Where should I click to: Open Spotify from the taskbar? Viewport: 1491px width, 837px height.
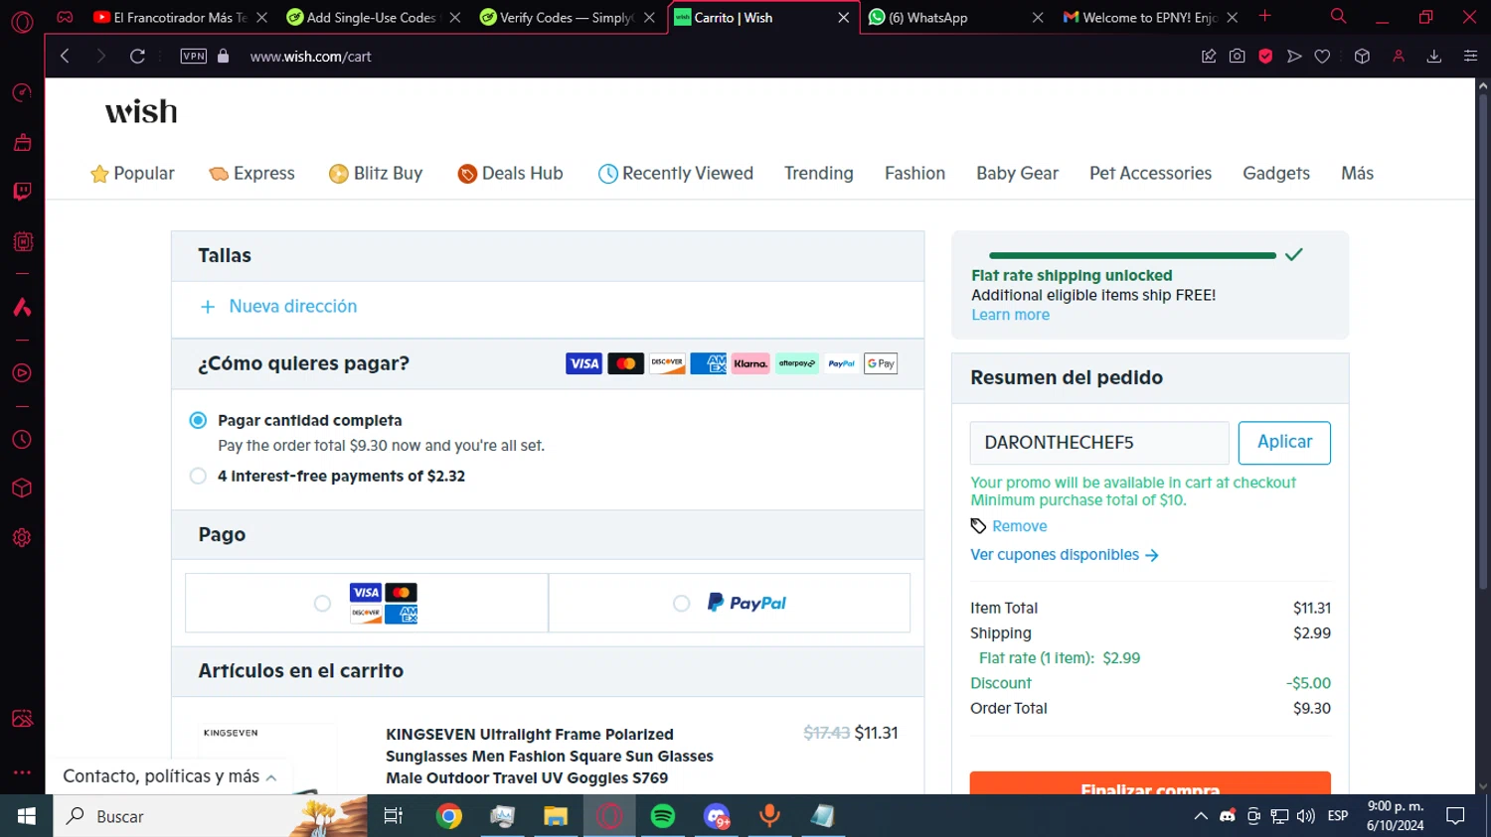[663, 816]
